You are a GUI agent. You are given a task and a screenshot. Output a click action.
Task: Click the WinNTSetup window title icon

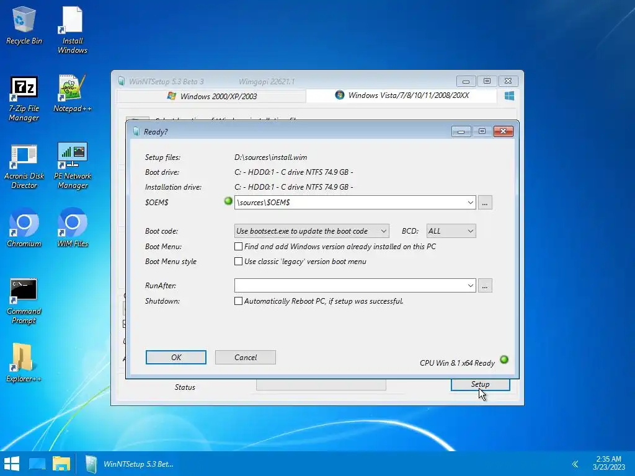point(121,81)
